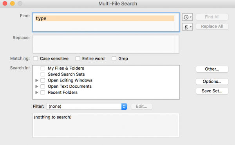Click inside the Replace text field
The height and width of the screenshot is (145, 235).
tap(106, 44)
